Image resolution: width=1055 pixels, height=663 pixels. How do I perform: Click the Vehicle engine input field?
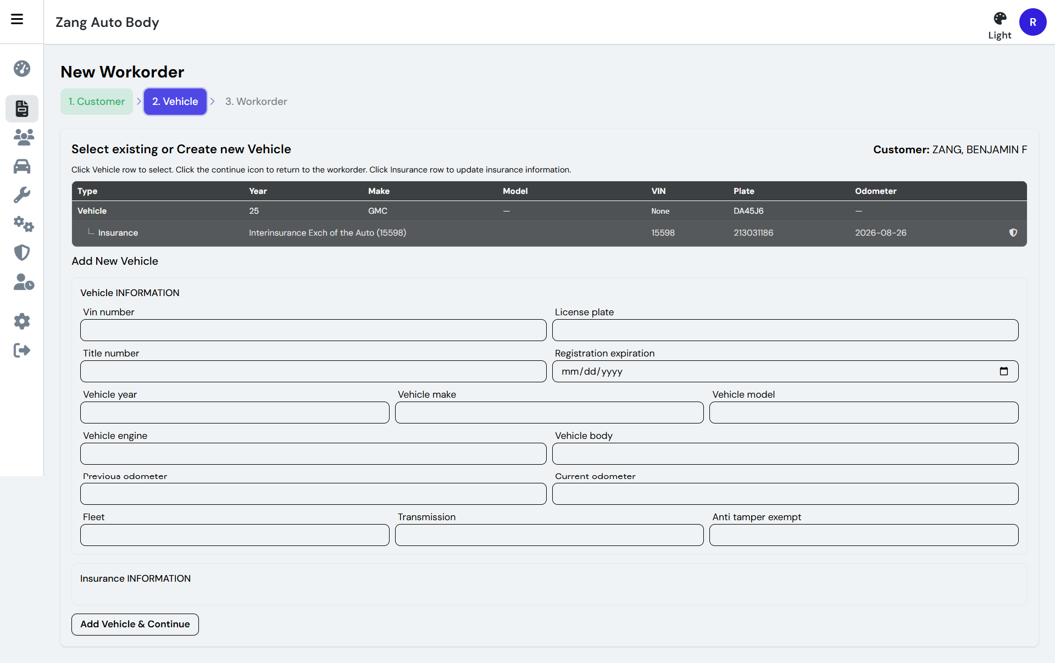tap(313, 454)
